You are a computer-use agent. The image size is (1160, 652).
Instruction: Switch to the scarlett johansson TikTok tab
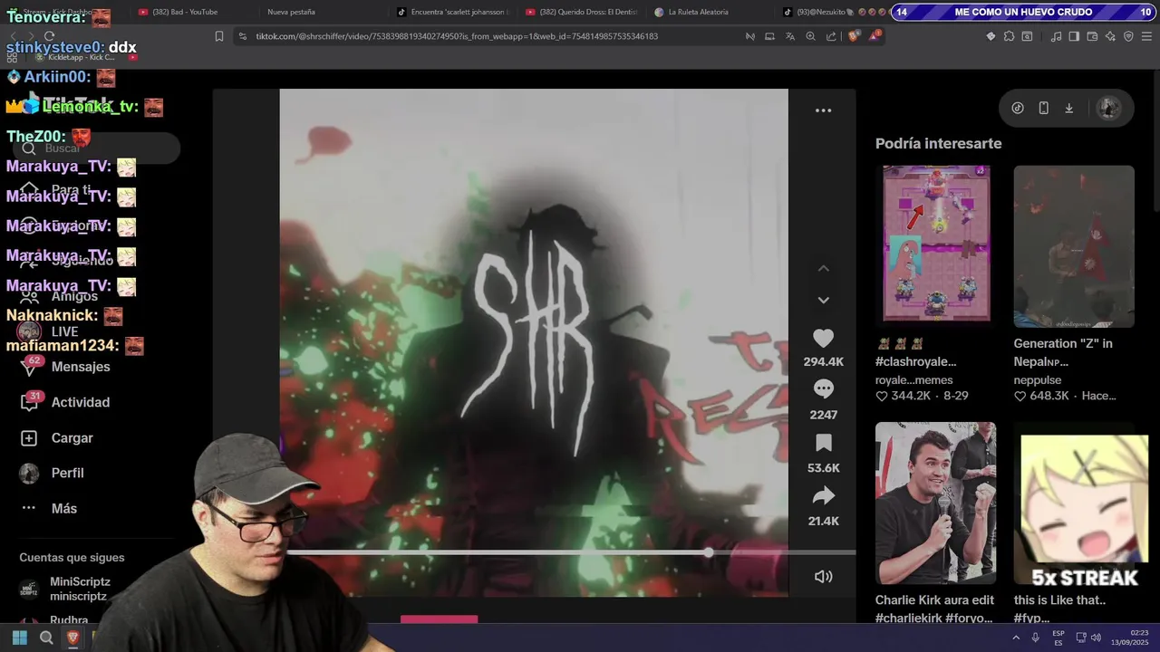[x=453, y=12]
